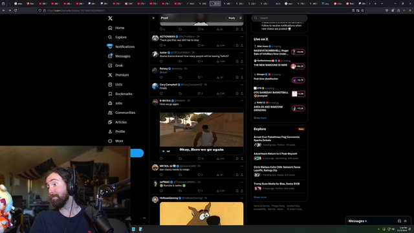The height and width of the screenshot is (233, 414).
Task: Open Messages in the sidebar
Action: (x=119, y=56)
